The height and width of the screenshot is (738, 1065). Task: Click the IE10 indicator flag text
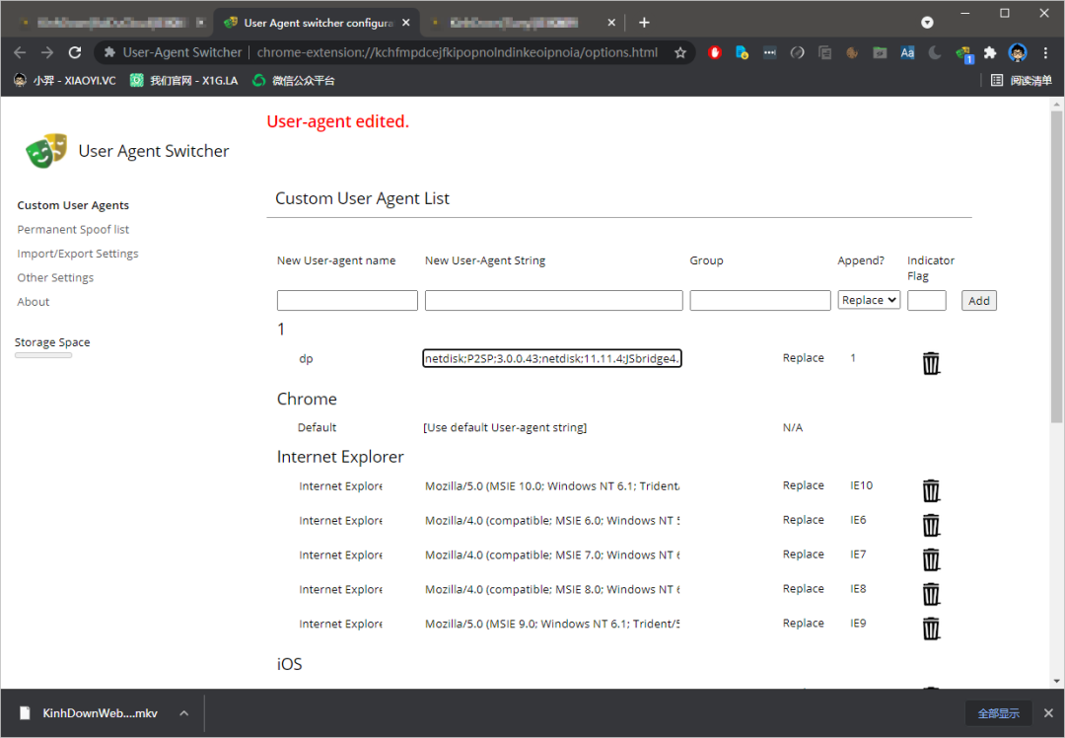(x=861, y=485)
